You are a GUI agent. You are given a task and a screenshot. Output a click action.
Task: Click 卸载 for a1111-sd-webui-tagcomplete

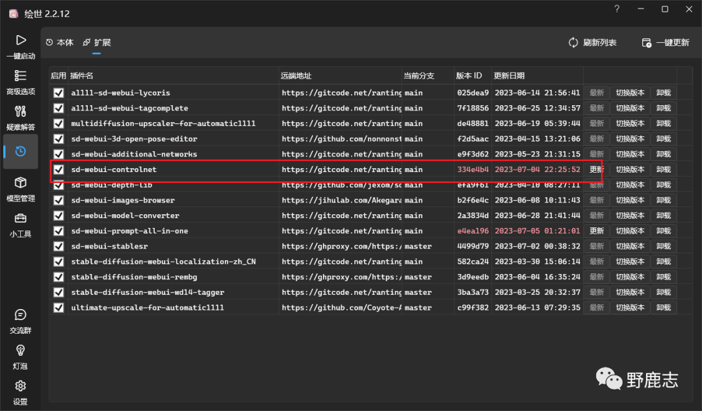(x=664, y=108)
